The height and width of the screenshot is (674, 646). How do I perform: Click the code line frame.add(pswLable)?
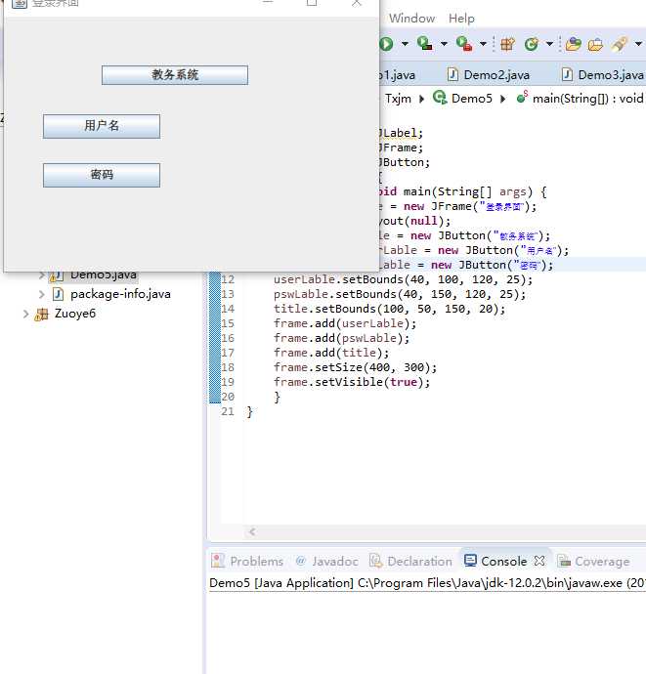point(341,338)
